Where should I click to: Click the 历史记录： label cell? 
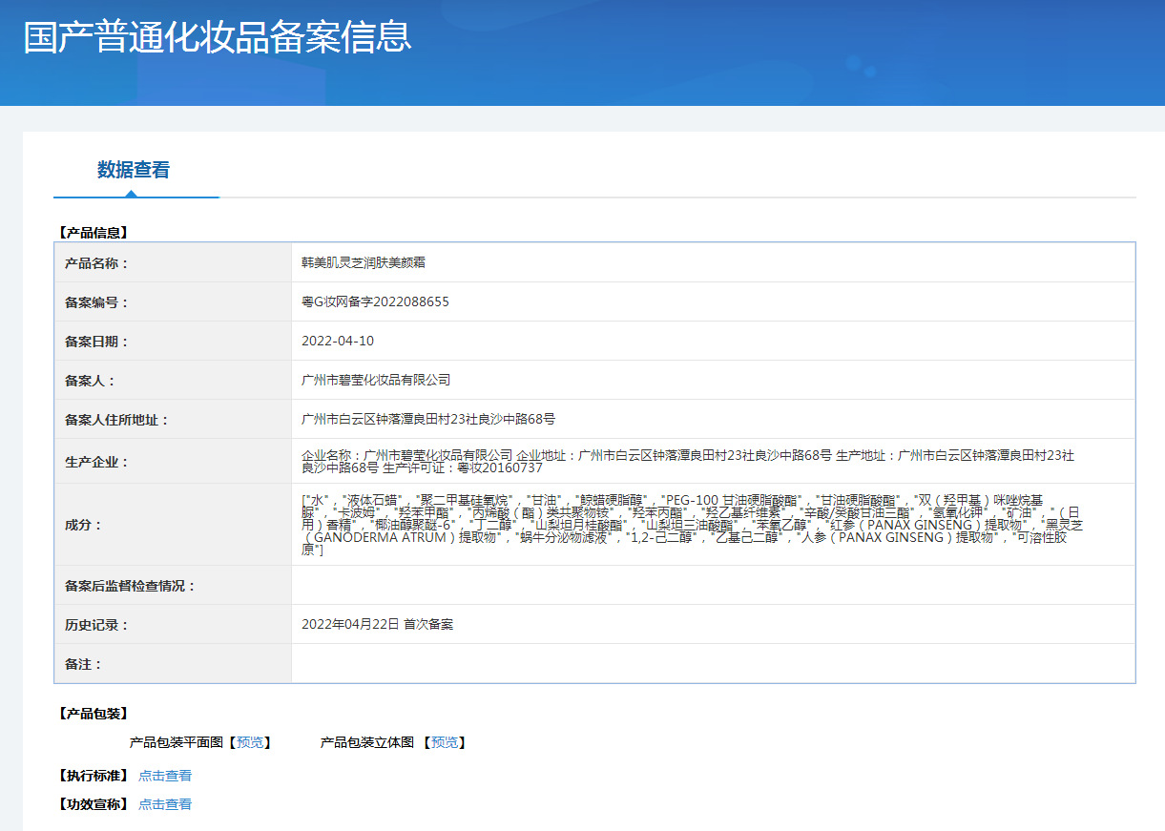pyautogui.click(x=173, y=625)
